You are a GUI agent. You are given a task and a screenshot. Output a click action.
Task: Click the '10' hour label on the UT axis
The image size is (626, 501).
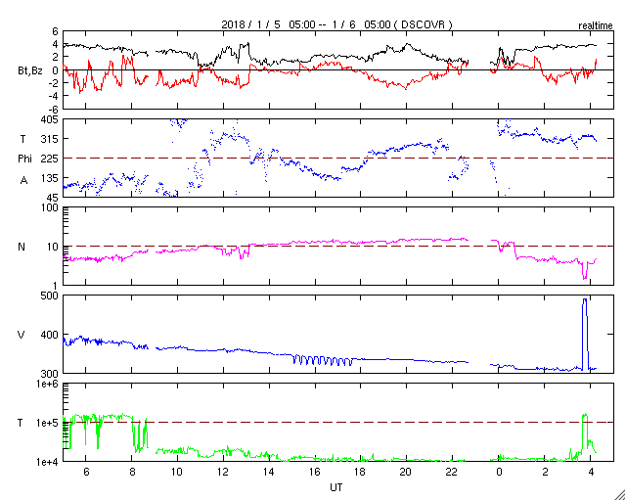click(177, 473)
